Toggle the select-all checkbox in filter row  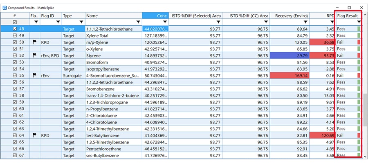[15, 22]
